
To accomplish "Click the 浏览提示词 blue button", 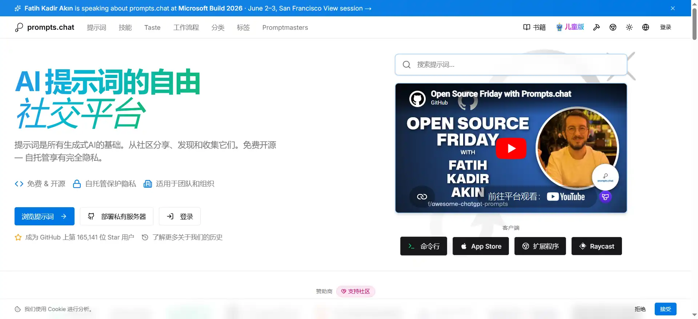I will tap(44, 216).
